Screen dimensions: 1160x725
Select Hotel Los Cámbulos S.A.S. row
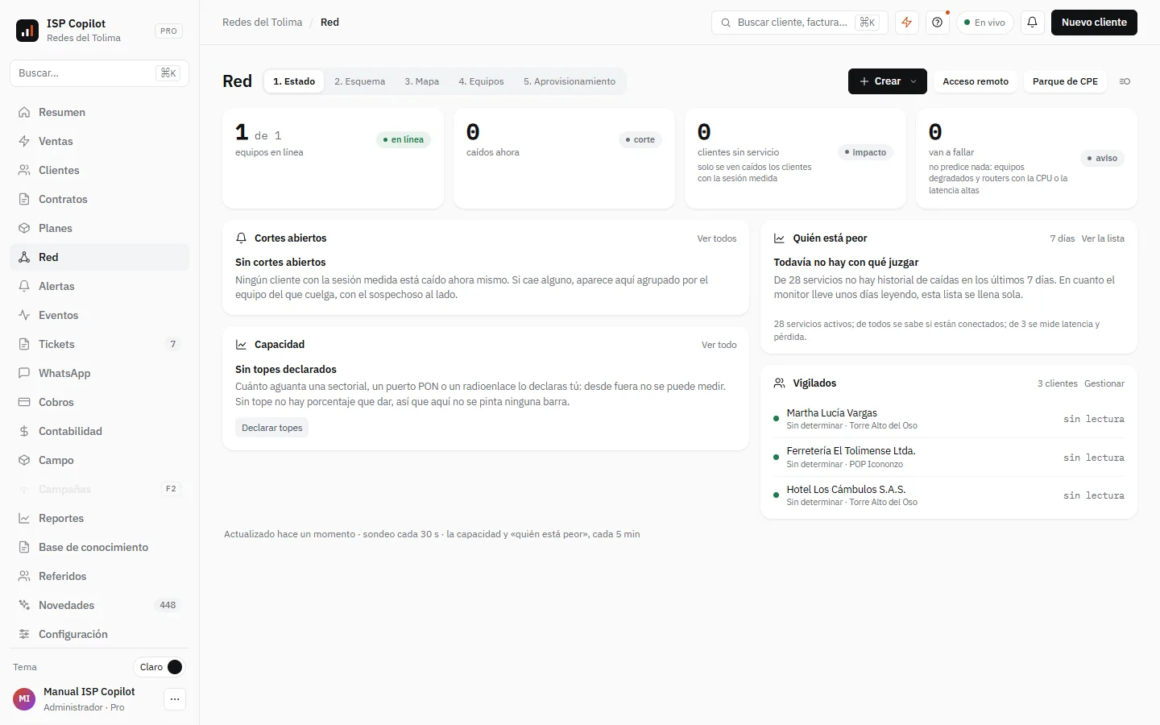pyautogui.click(x=949, y=495)
